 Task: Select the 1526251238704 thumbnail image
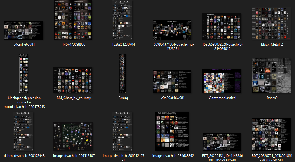point(122,20)
